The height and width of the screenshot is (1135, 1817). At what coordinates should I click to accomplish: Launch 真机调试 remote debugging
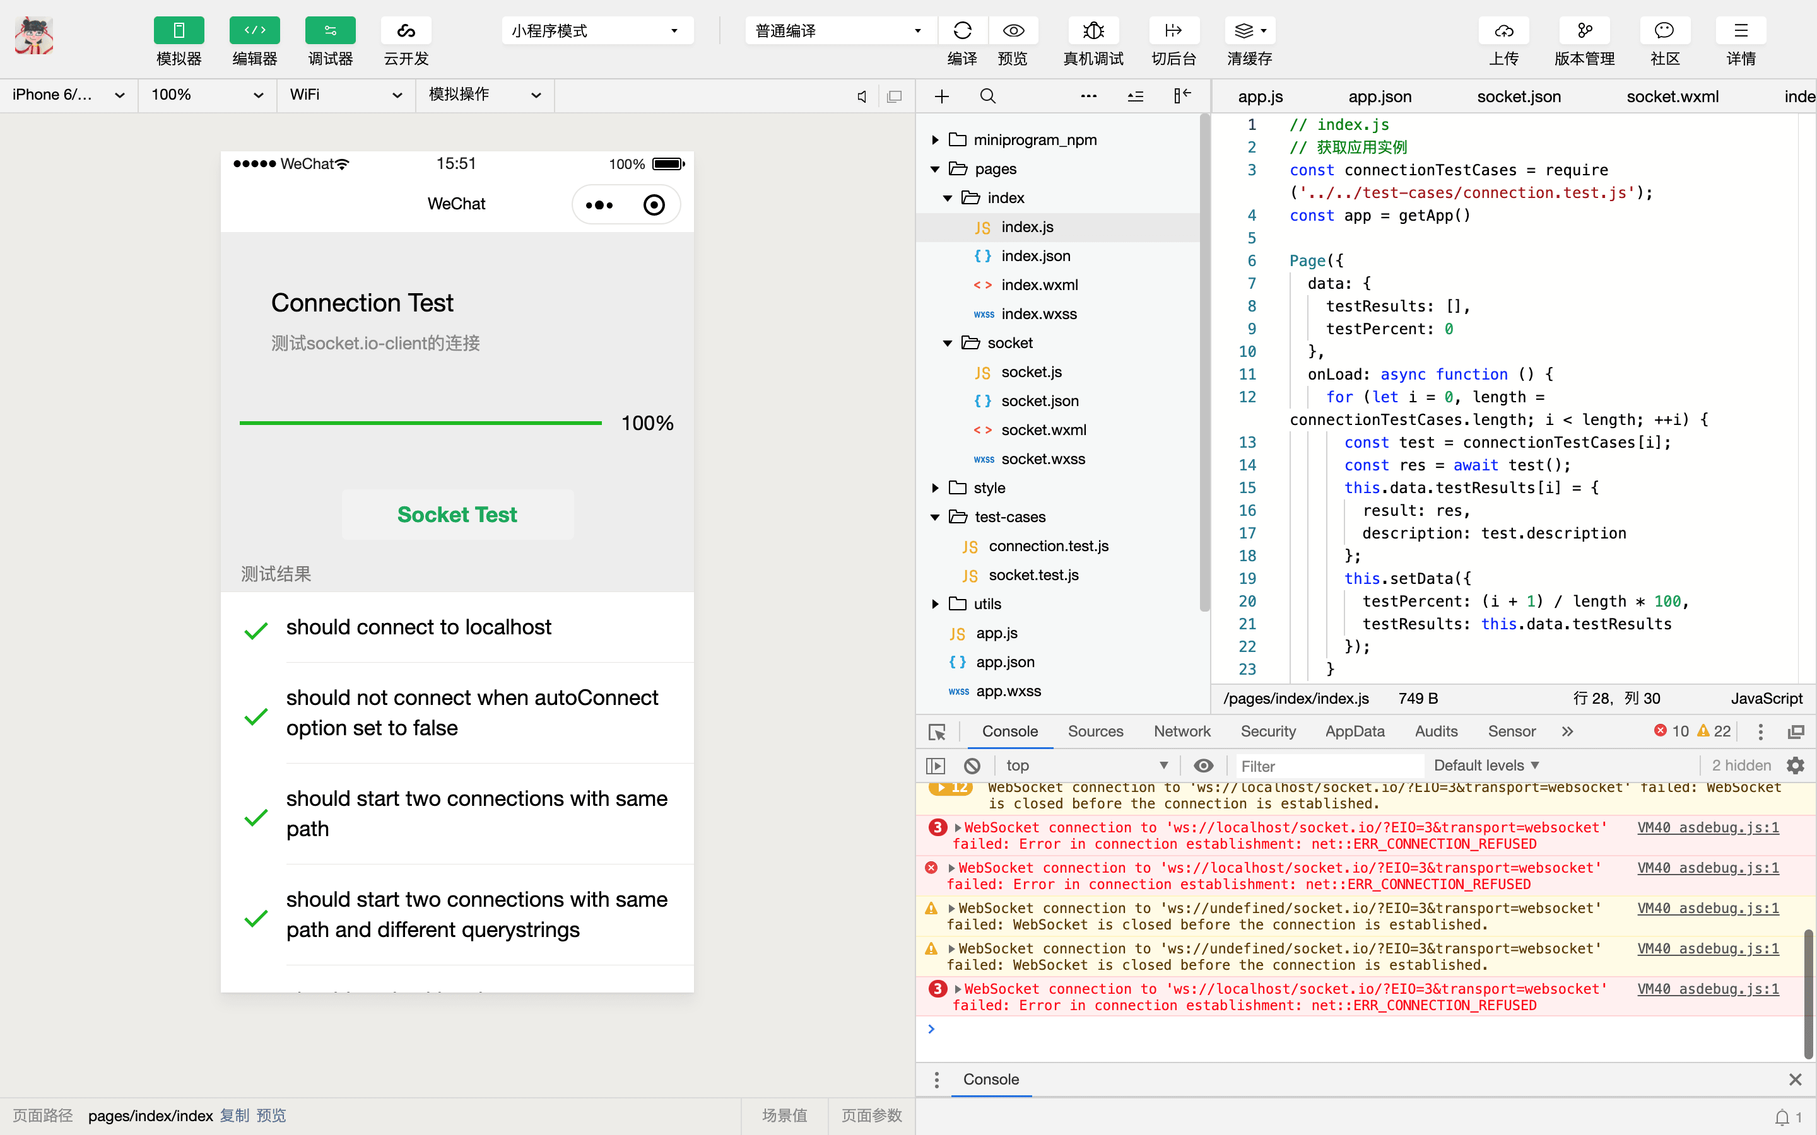point(1093,31)
